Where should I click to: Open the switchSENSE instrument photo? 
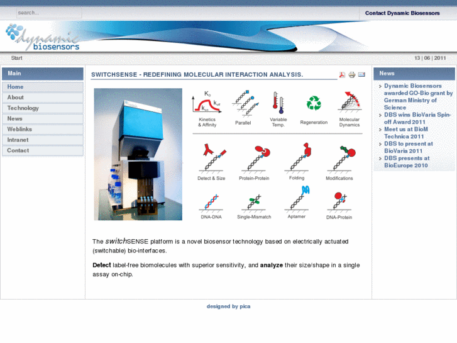(138, 154)
